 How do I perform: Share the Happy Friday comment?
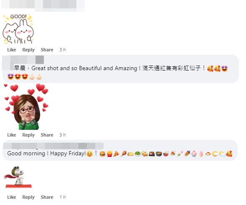[x=47, y=197]
